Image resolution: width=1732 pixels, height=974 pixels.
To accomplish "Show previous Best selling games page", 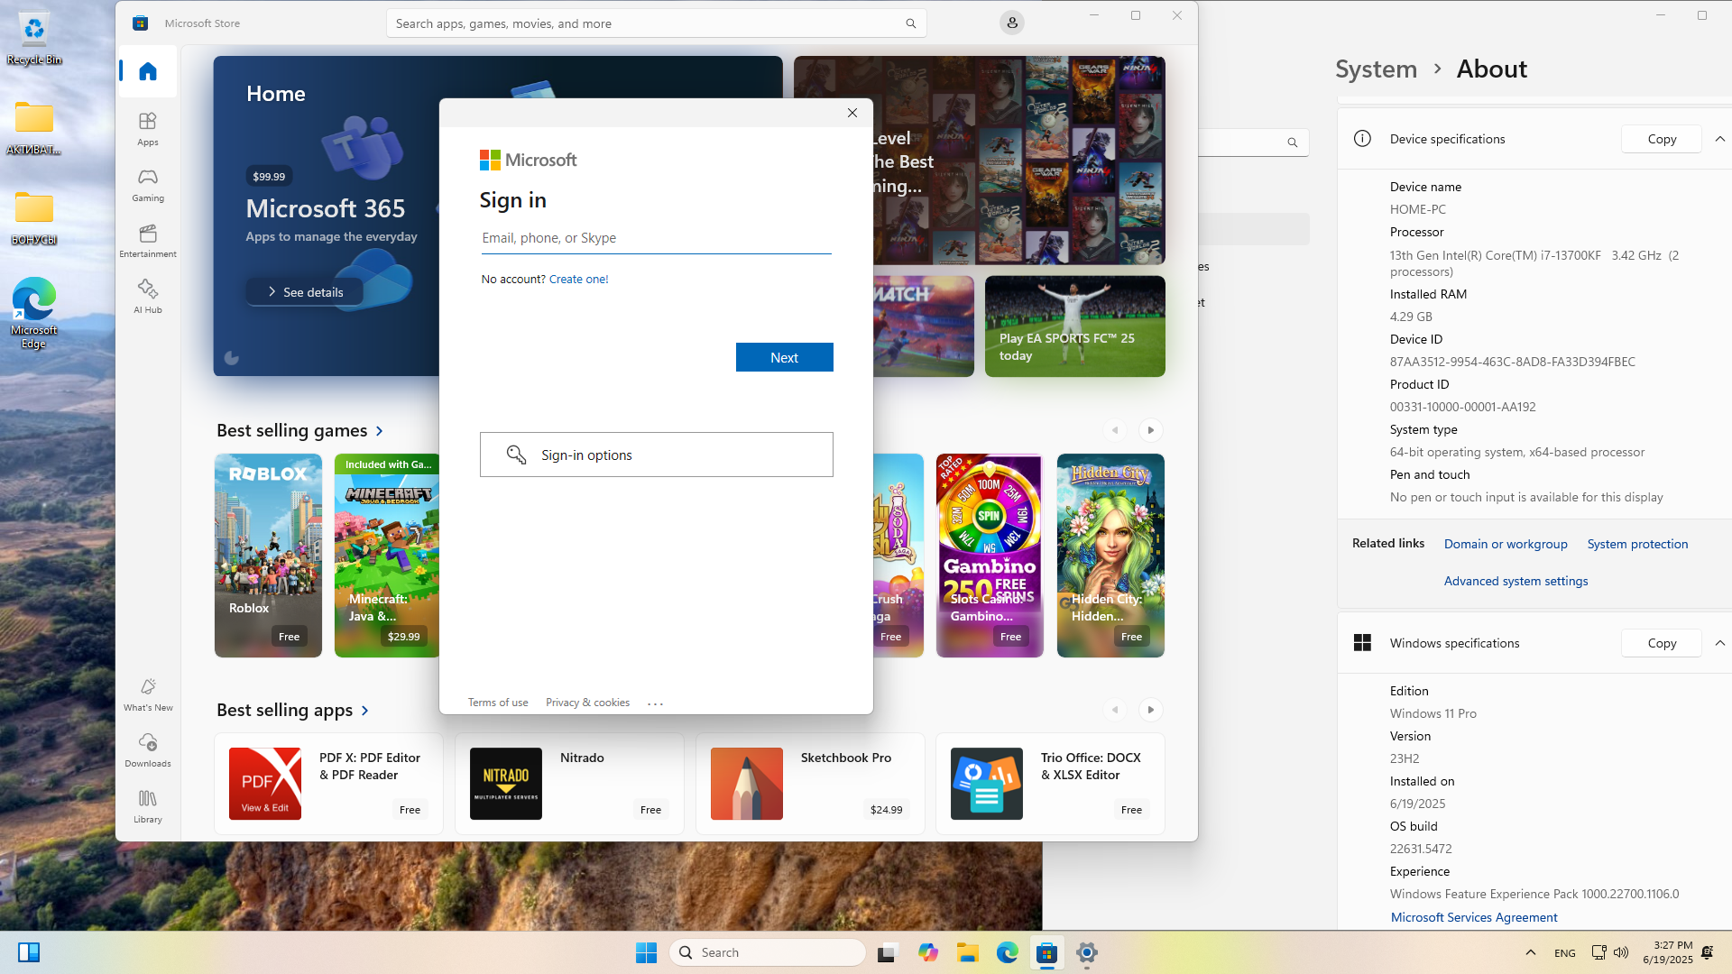I will point(1115,430).
